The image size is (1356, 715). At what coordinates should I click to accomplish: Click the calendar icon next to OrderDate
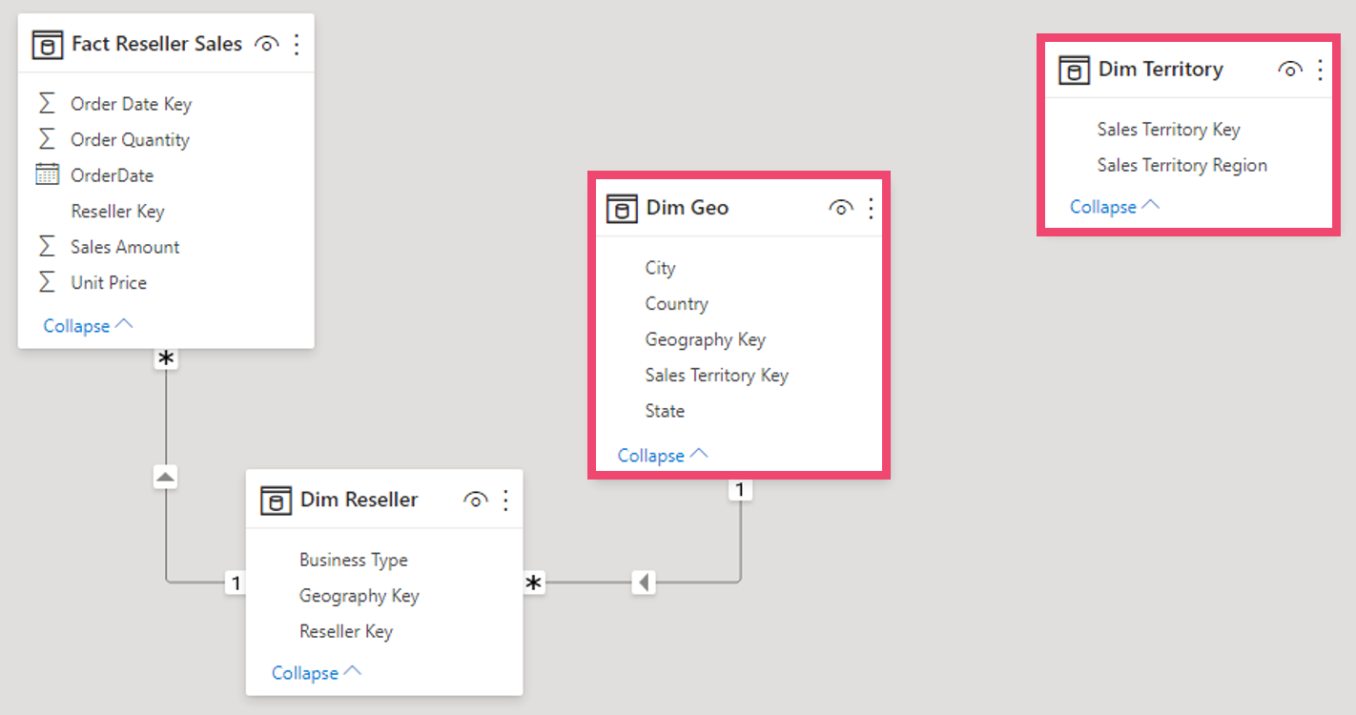point(48,174)
